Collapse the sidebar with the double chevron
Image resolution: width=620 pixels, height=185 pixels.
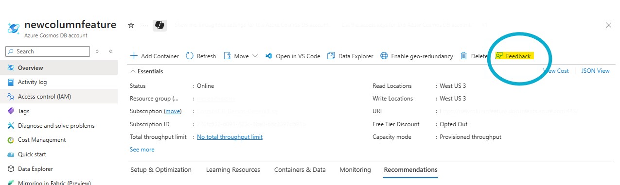coord(110,51)
